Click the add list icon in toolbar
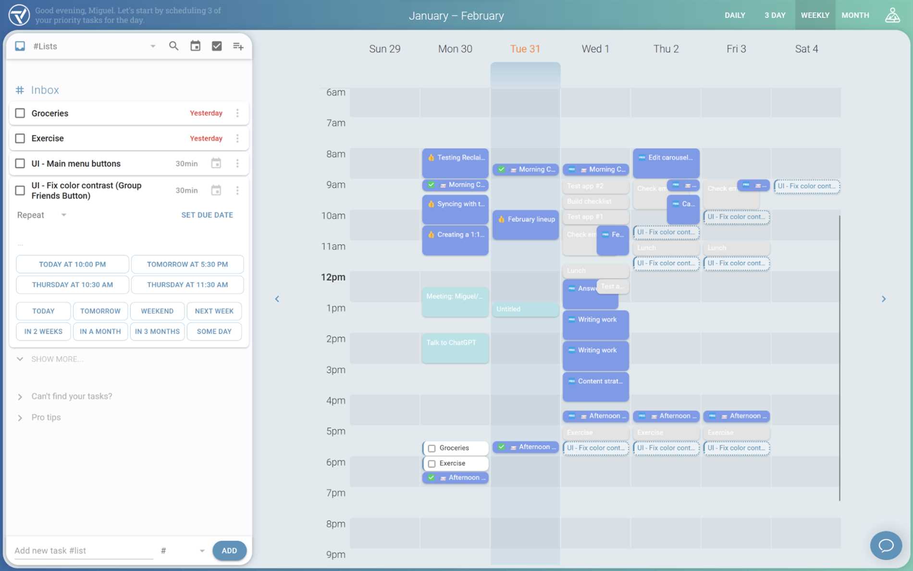Image resolution: width=913 pixels, height=571 pixels. pos(238,46)
